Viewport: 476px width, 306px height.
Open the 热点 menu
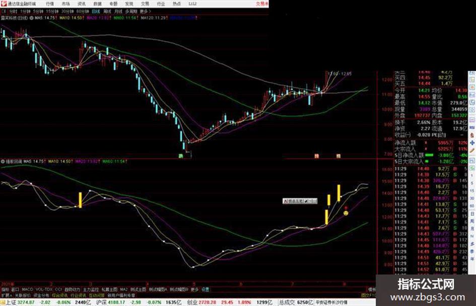177,4
